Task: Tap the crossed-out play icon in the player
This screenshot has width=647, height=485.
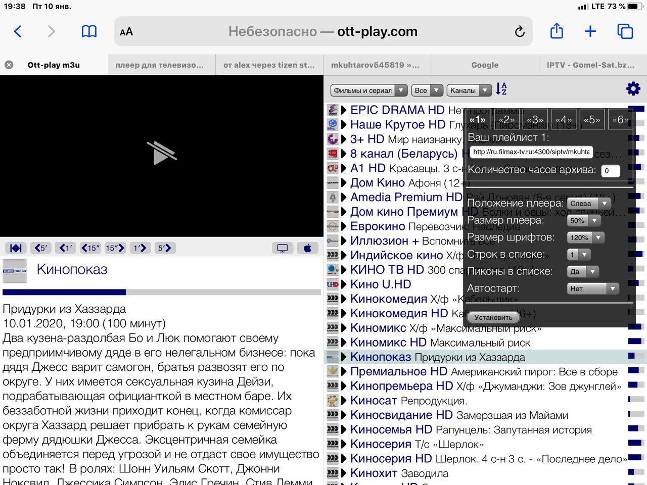Action: (x=162, y=153)
